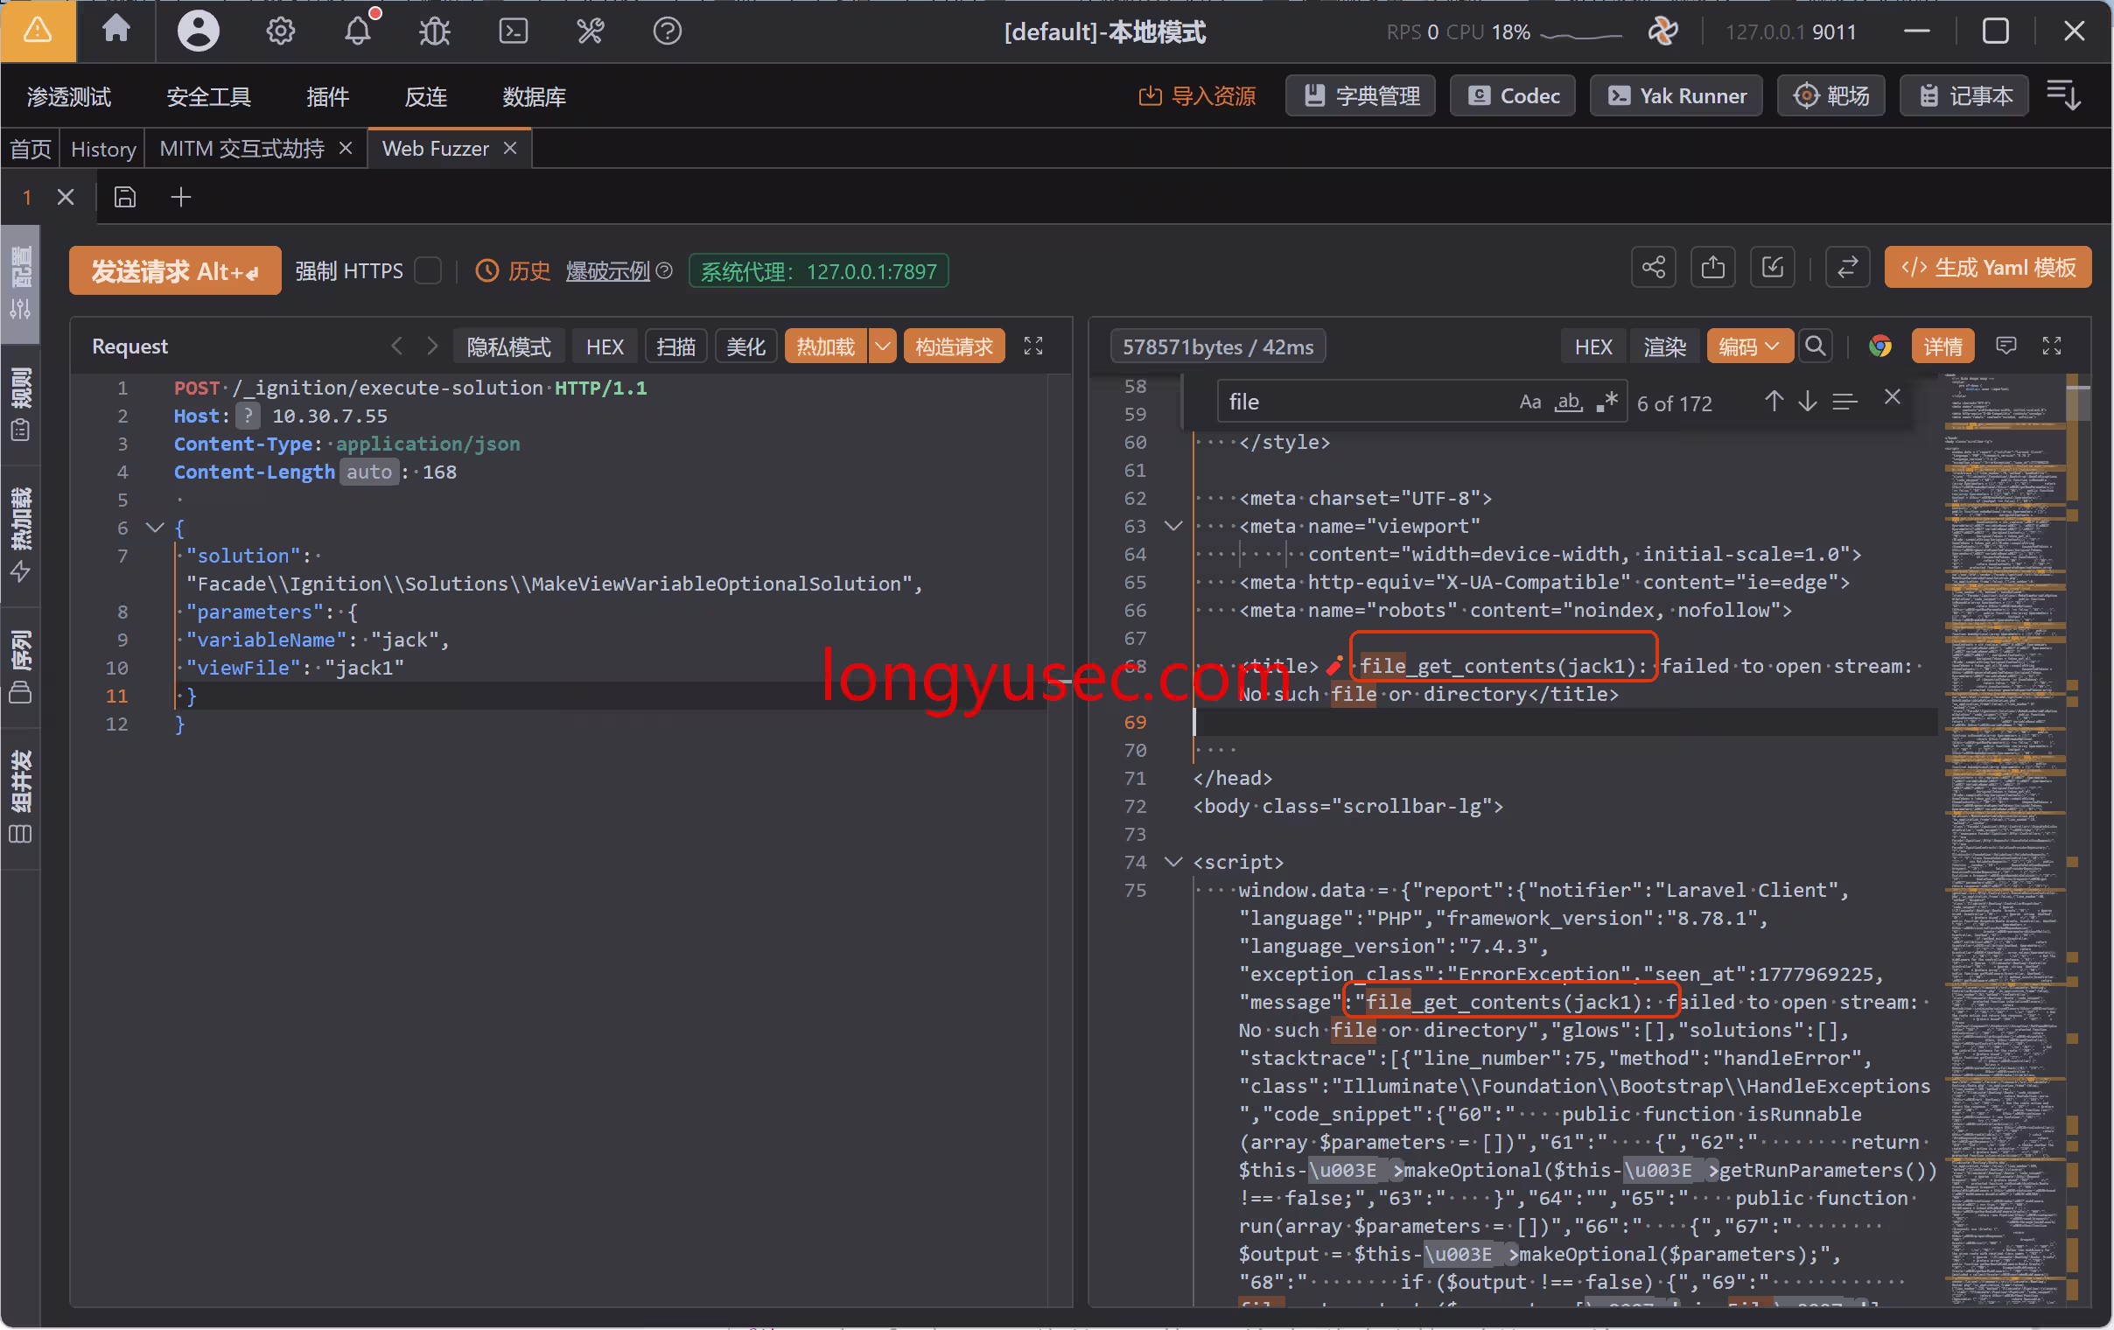Click the response search magnifier icon
Viewport: 2114px width, 1330px height.
pyautogui.click(x=1816, y=346)
